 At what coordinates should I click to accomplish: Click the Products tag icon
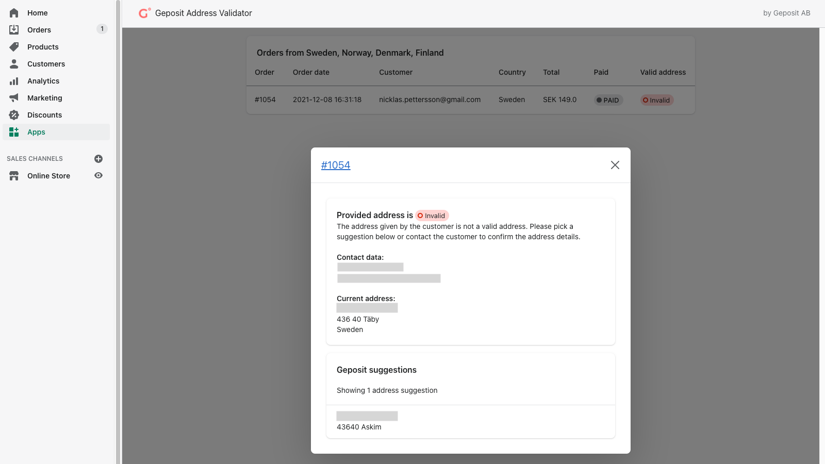click(x=14, y=47)
